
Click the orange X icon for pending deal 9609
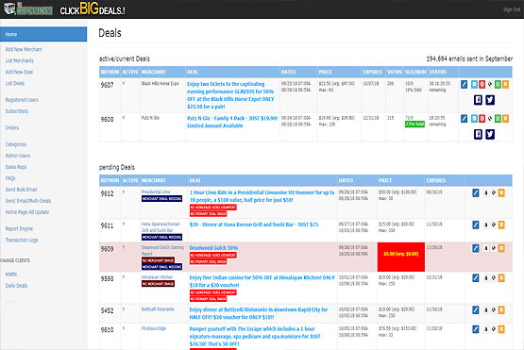click(x=501, y=248)
